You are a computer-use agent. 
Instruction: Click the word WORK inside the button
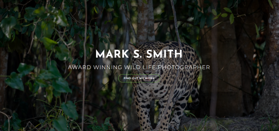[x=150, y=78]
